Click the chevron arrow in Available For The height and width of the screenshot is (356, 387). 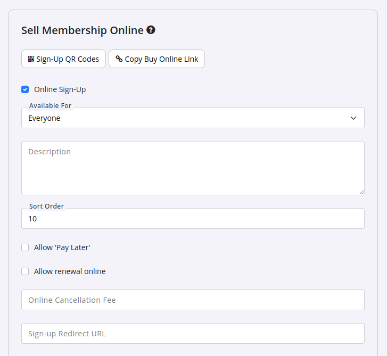coord(353,118)
